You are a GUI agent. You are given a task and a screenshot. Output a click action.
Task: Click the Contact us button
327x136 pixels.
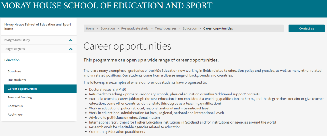pos(306,28)
